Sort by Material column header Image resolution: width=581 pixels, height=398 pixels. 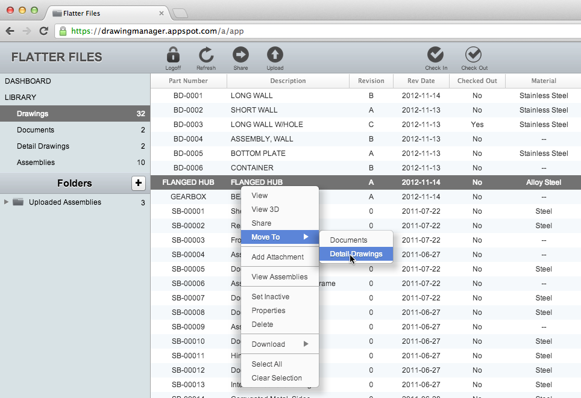[x=544, y=81]
